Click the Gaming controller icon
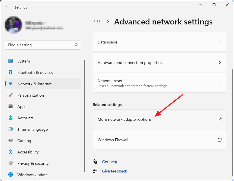The width and height of the screenshot is (234, 181). click(x=11, y=140)
